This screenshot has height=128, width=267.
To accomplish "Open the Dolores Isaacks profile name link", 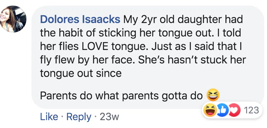I will [80, 20].
